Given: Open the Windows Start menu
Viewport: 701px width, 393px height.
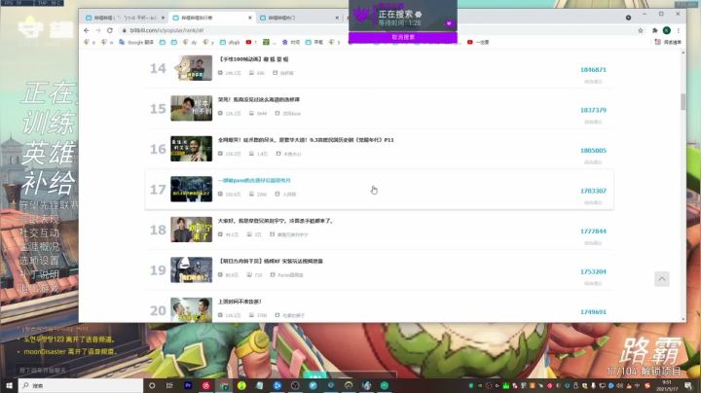Looking at the screenshot, I should 9,385.
